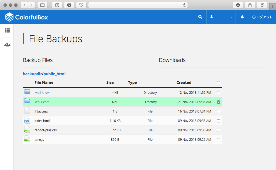Screen dimensions: 276x170
Task: Click the browser address bar
Action: point(136,5)
